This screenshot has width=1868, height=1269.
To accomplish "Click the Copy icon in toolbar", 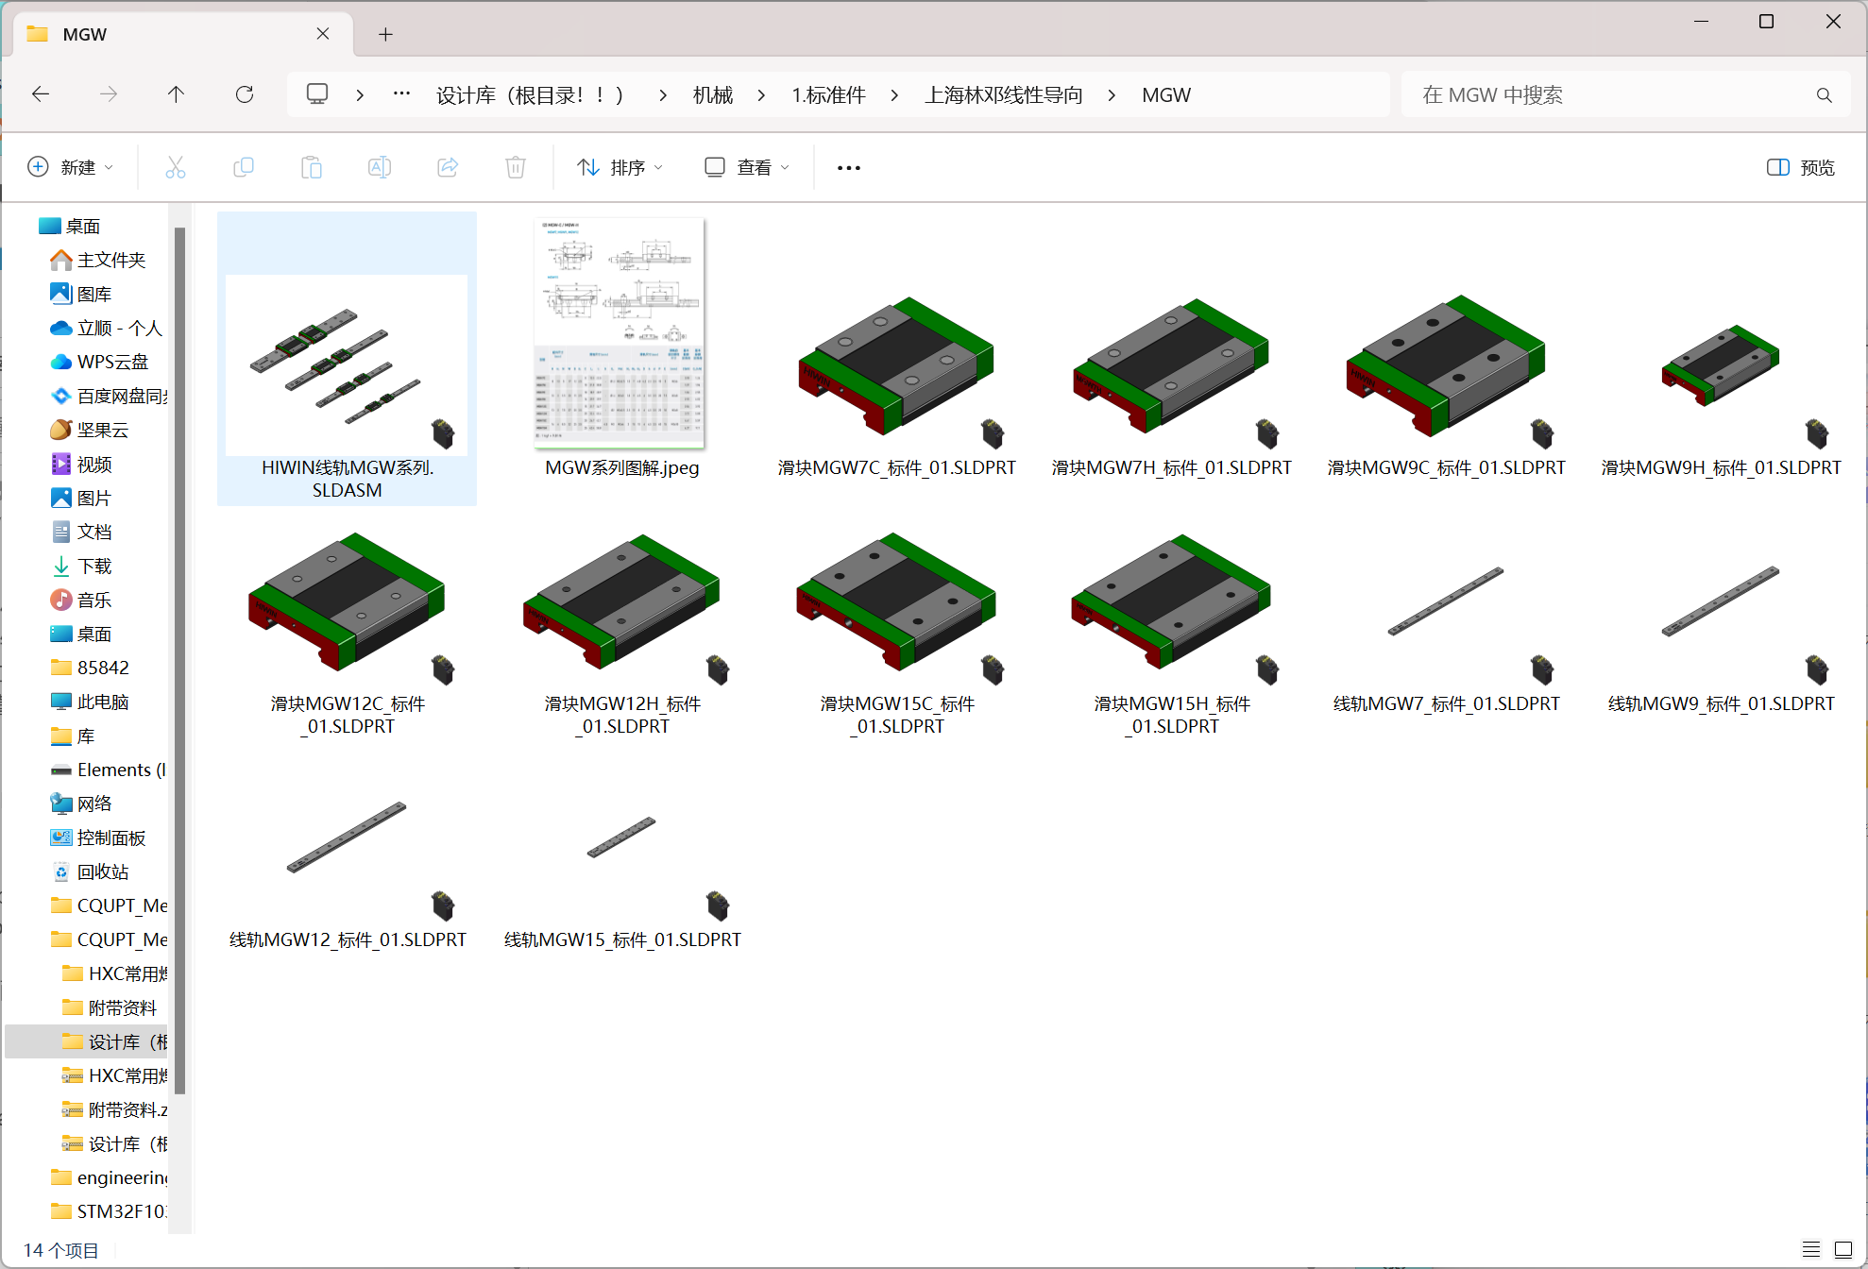I will pyautogui.click(x=244, y=167).
